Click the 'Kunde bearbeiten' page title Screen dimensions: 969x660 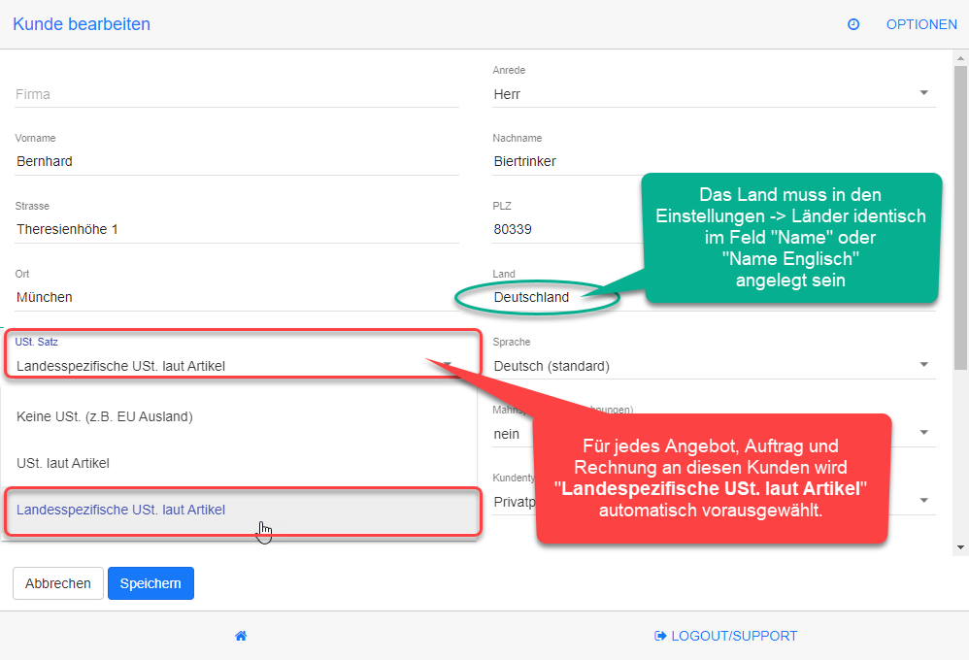point(82,24)
